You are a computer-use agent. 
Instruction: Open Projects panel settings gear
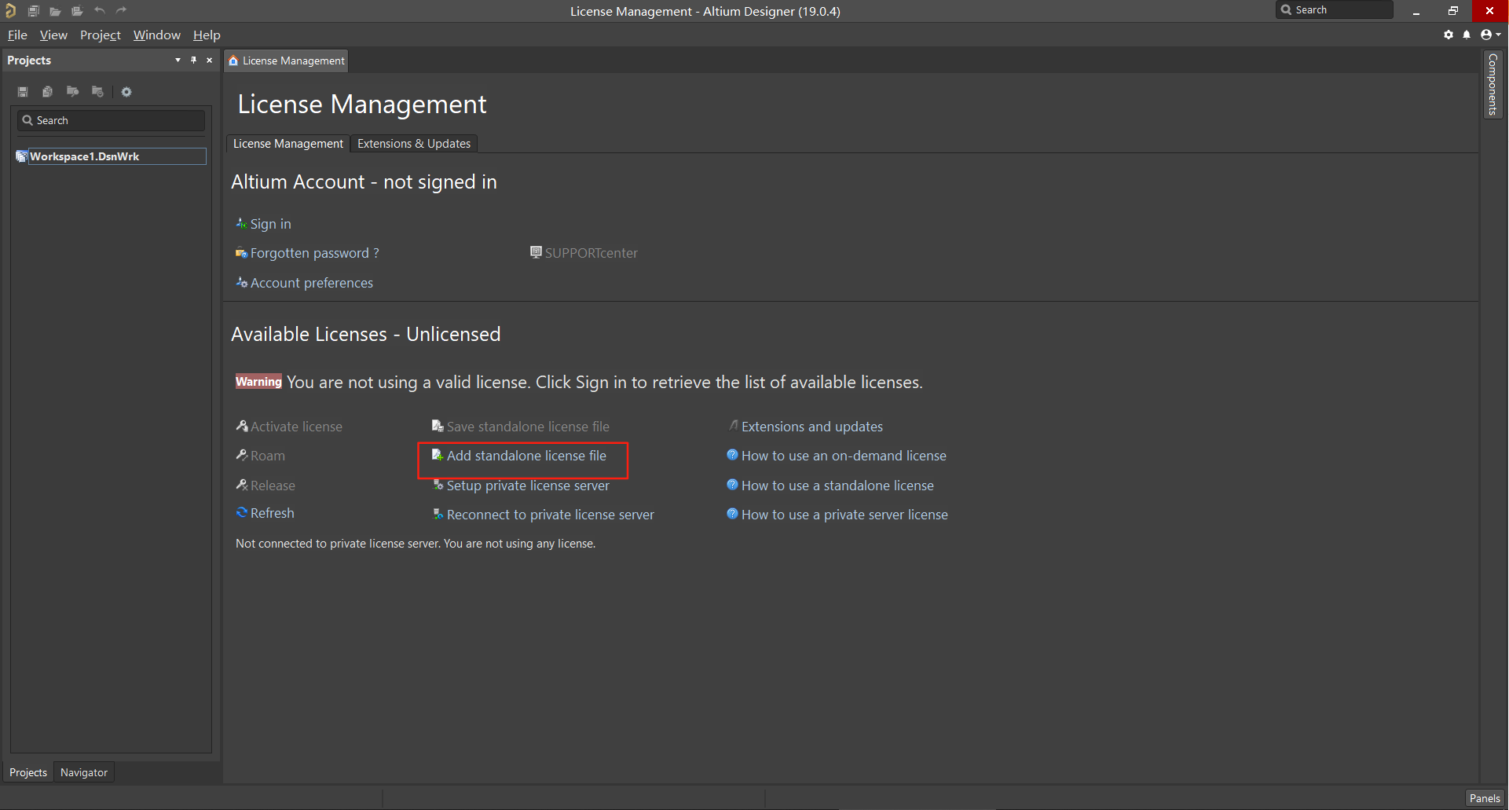click(126, 92)
